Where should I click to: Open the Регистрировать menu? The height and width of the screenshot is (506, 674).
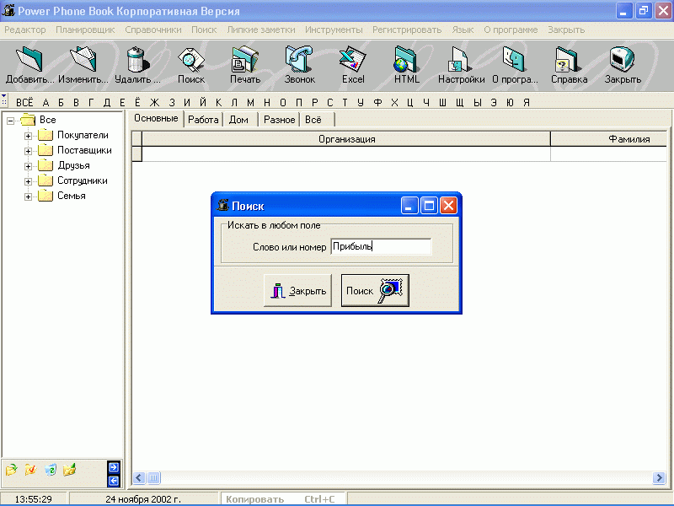point(407,30)
